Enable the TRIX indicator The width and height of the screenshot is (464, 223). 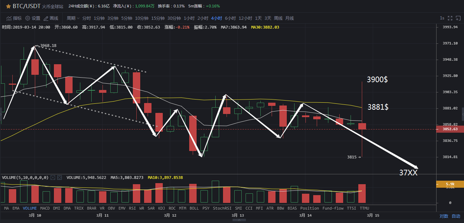pyautogui.click(x=79, y=208)
